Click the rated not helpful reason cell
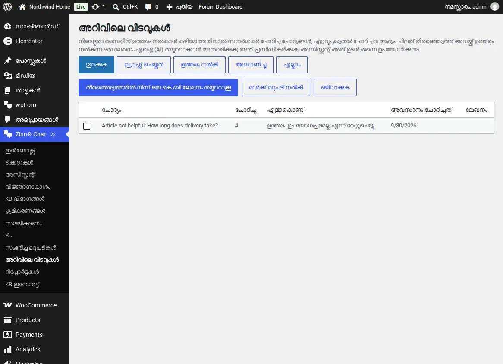503x364 pixels. [x=321, y=126]
